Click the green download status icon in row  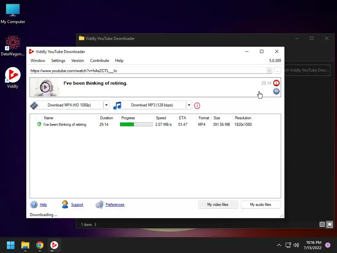(x=39, y=124)
